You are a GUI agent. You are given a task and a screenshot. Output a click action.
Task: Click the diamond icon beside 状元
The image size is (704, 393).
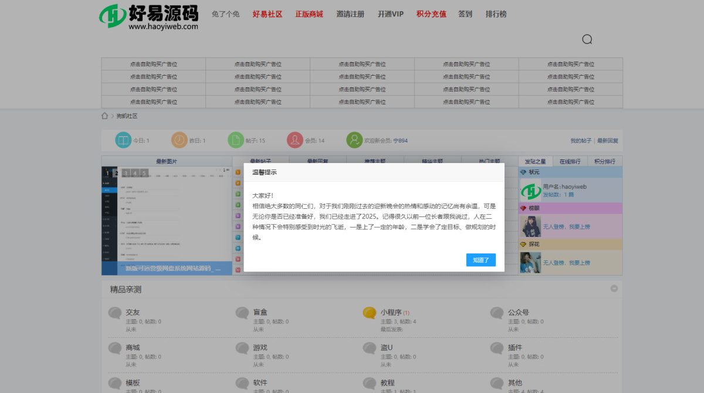coord(523,172)
